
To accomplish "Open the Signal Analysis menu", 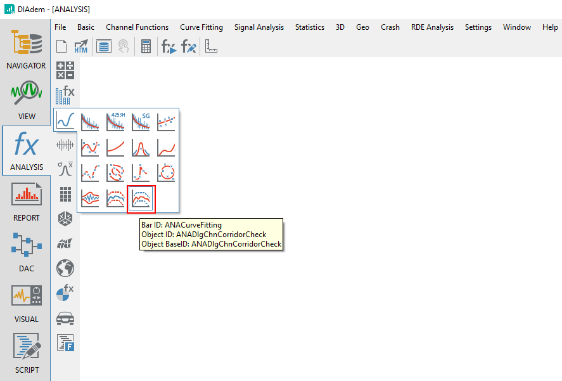I will point(259,27).
